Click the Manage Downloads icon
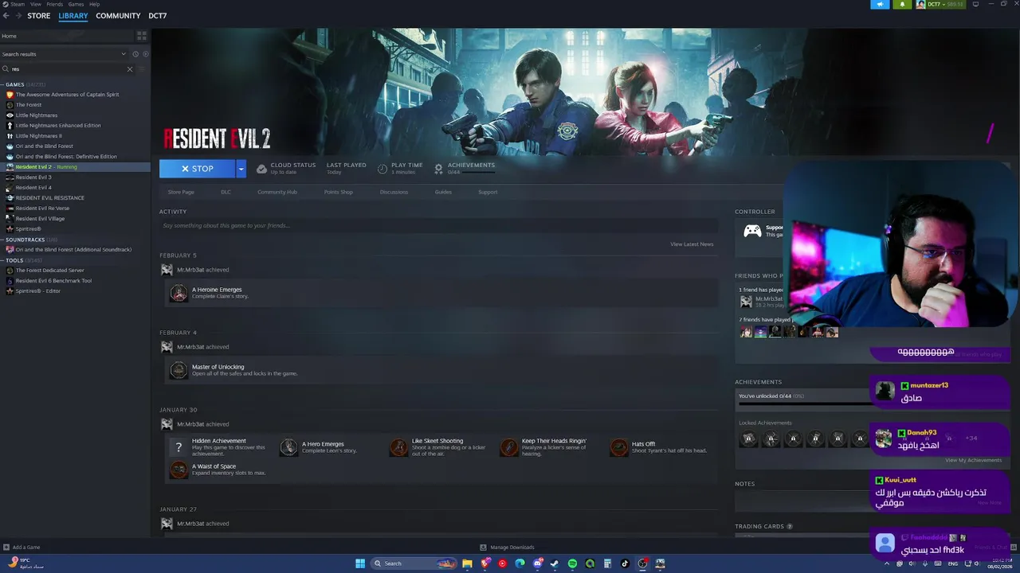 click(x=483, y=547)
